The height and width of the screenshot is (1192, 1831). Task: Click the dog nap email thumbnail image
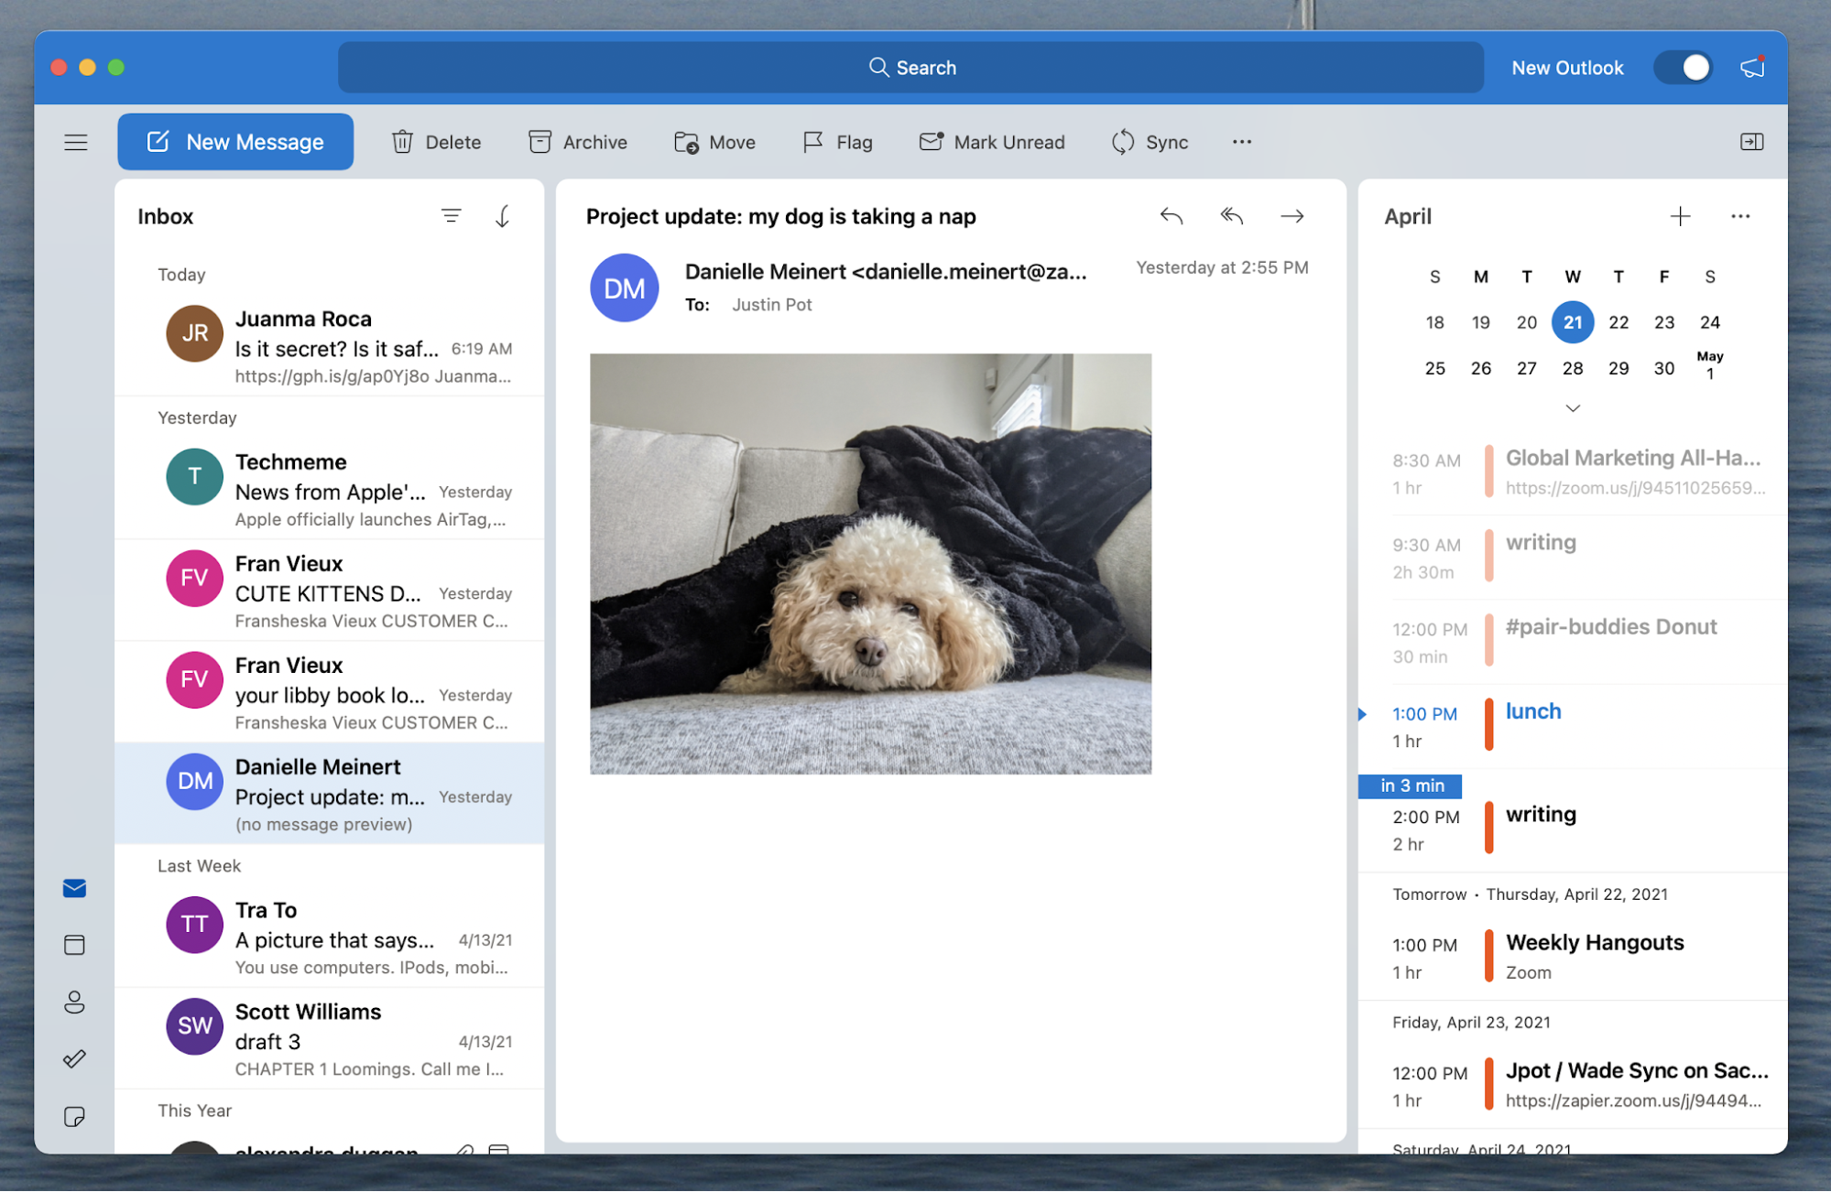click(x=870, y=564)
